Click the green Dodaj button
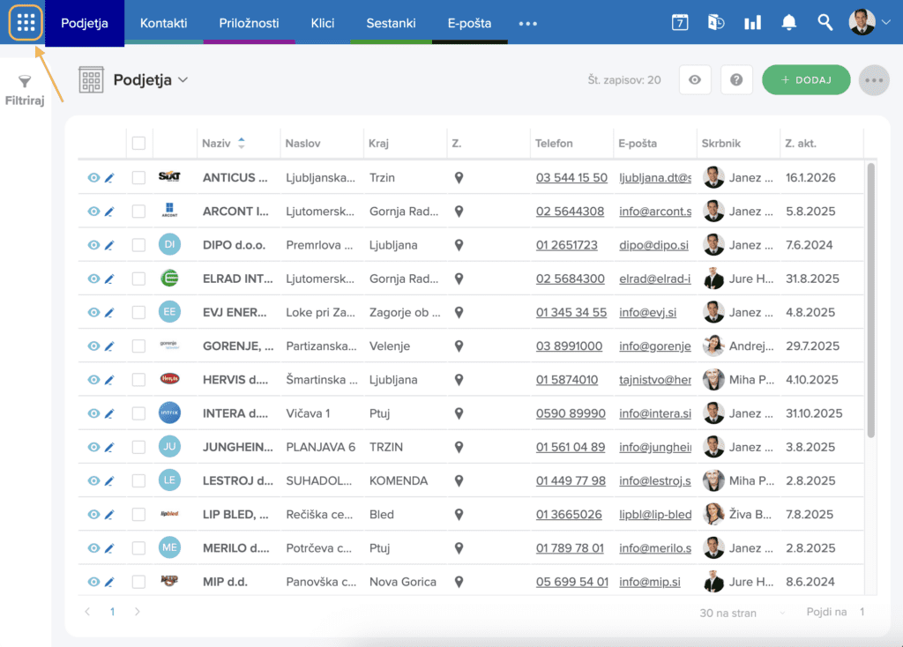Screen dimensions: 903x647 pyautogui.click(x=806, y=80)
